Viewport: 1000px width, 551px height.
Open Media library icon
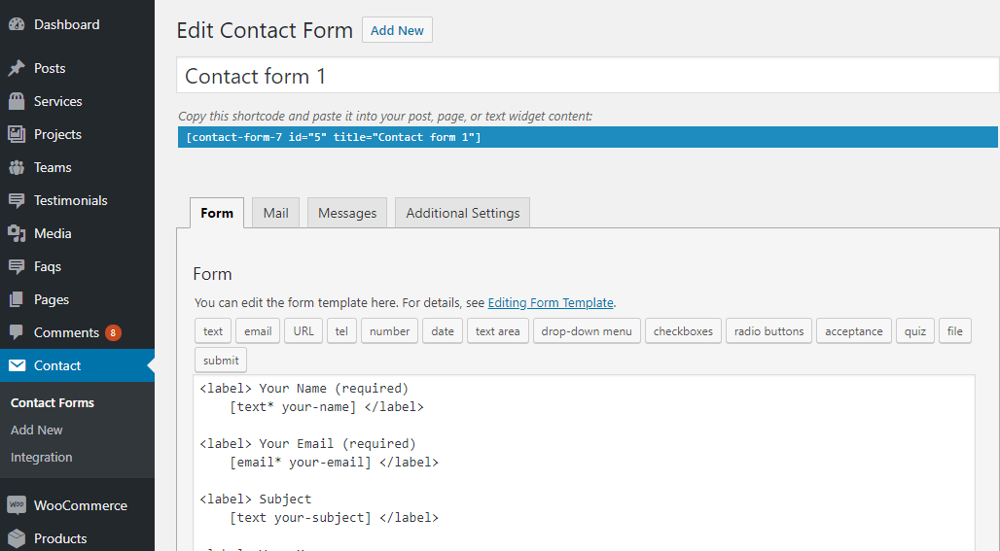[x=17, y=233]
